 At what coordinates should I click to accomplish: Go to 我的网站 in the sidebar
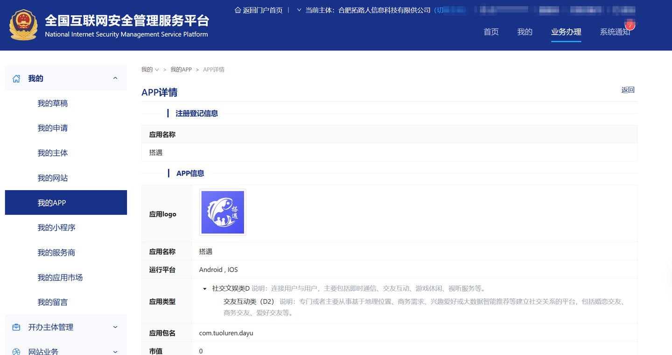coord(53,178)
